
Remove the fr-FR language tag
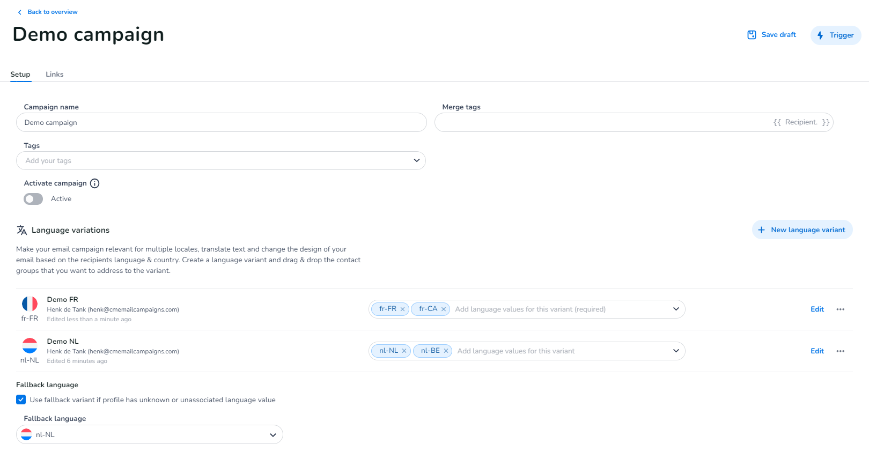tap(402, 309)
